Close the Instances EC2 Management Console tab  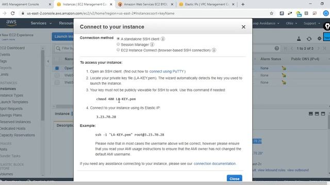click(x=111, y=5)
